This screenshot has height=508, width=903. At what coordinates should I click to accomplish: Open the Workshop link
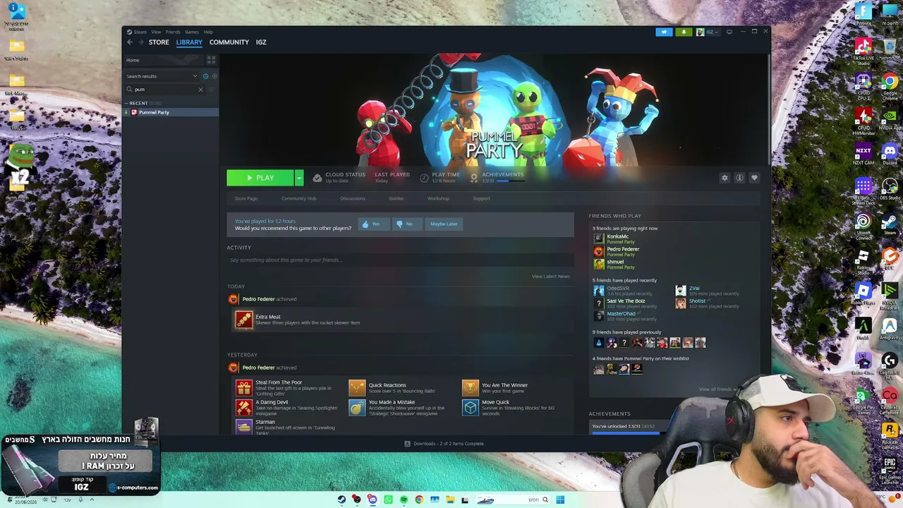pyautogui.click(x=438, y=198)
